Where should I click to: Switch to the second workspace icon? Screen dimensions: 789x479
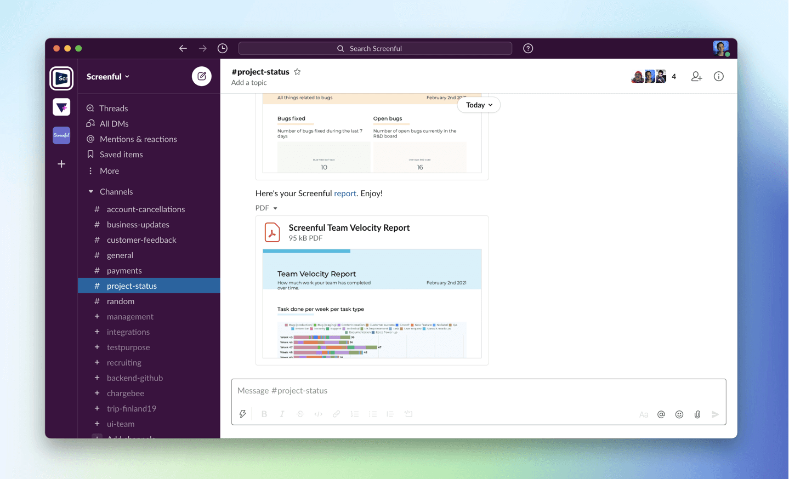tap(61, 107)
